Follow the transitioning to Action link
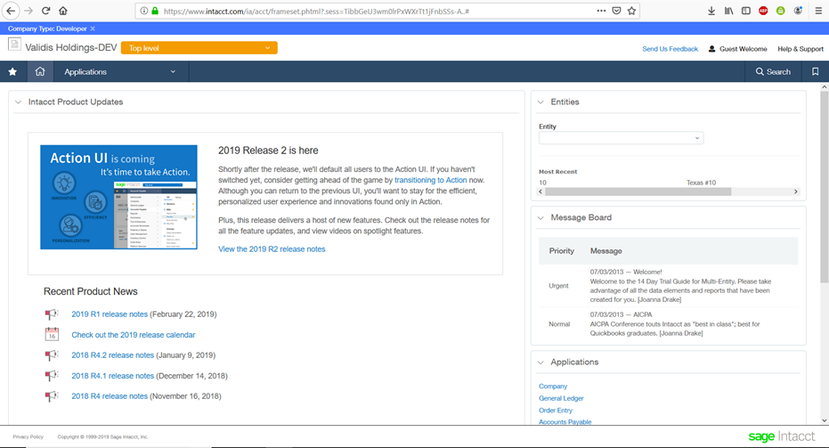This screenshot has height=448, width=829. click(x=430, y=180)
